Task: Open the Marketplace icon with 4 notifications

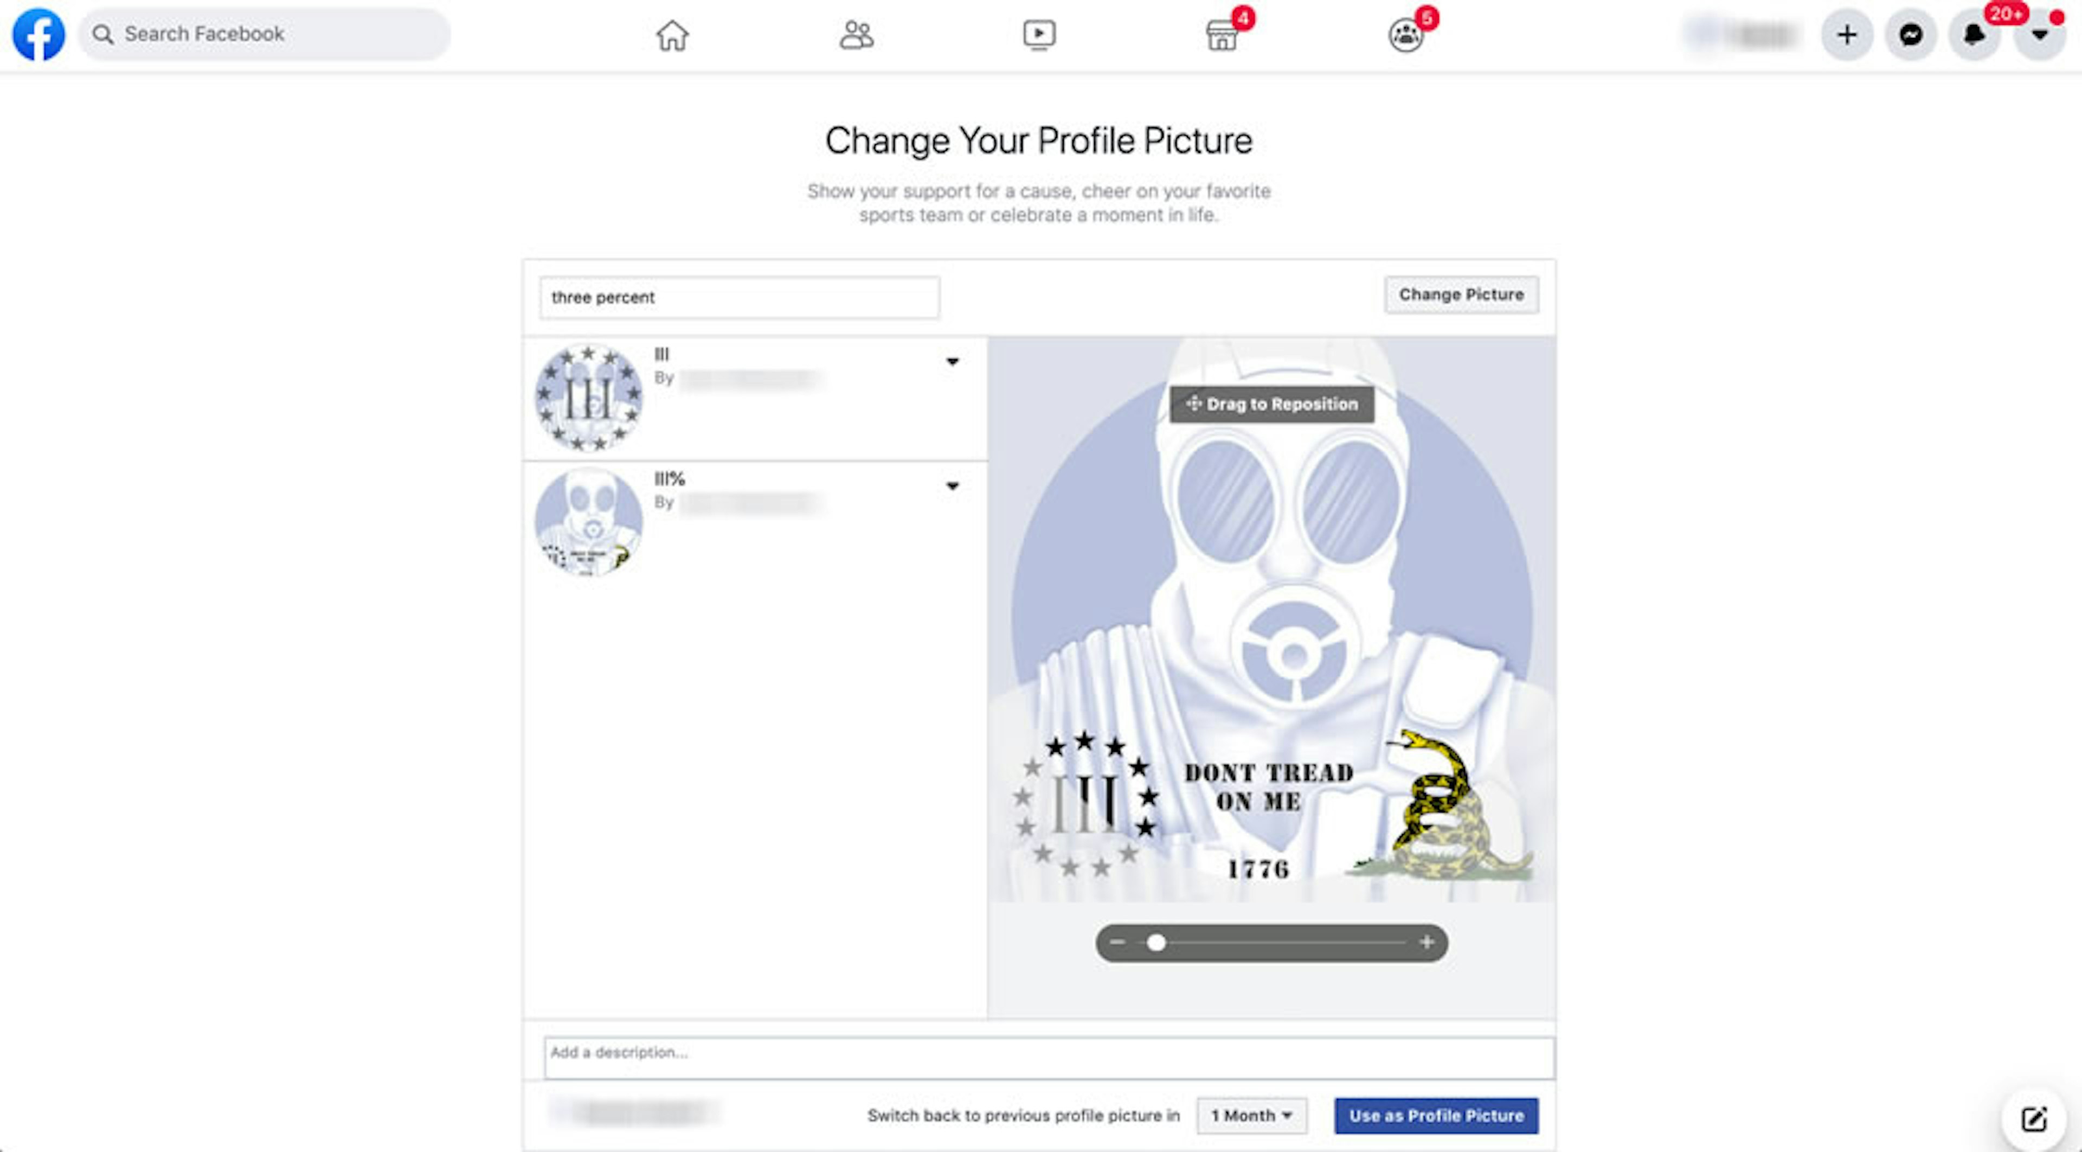Action: pyautogui.click(x=1222, y=35)
